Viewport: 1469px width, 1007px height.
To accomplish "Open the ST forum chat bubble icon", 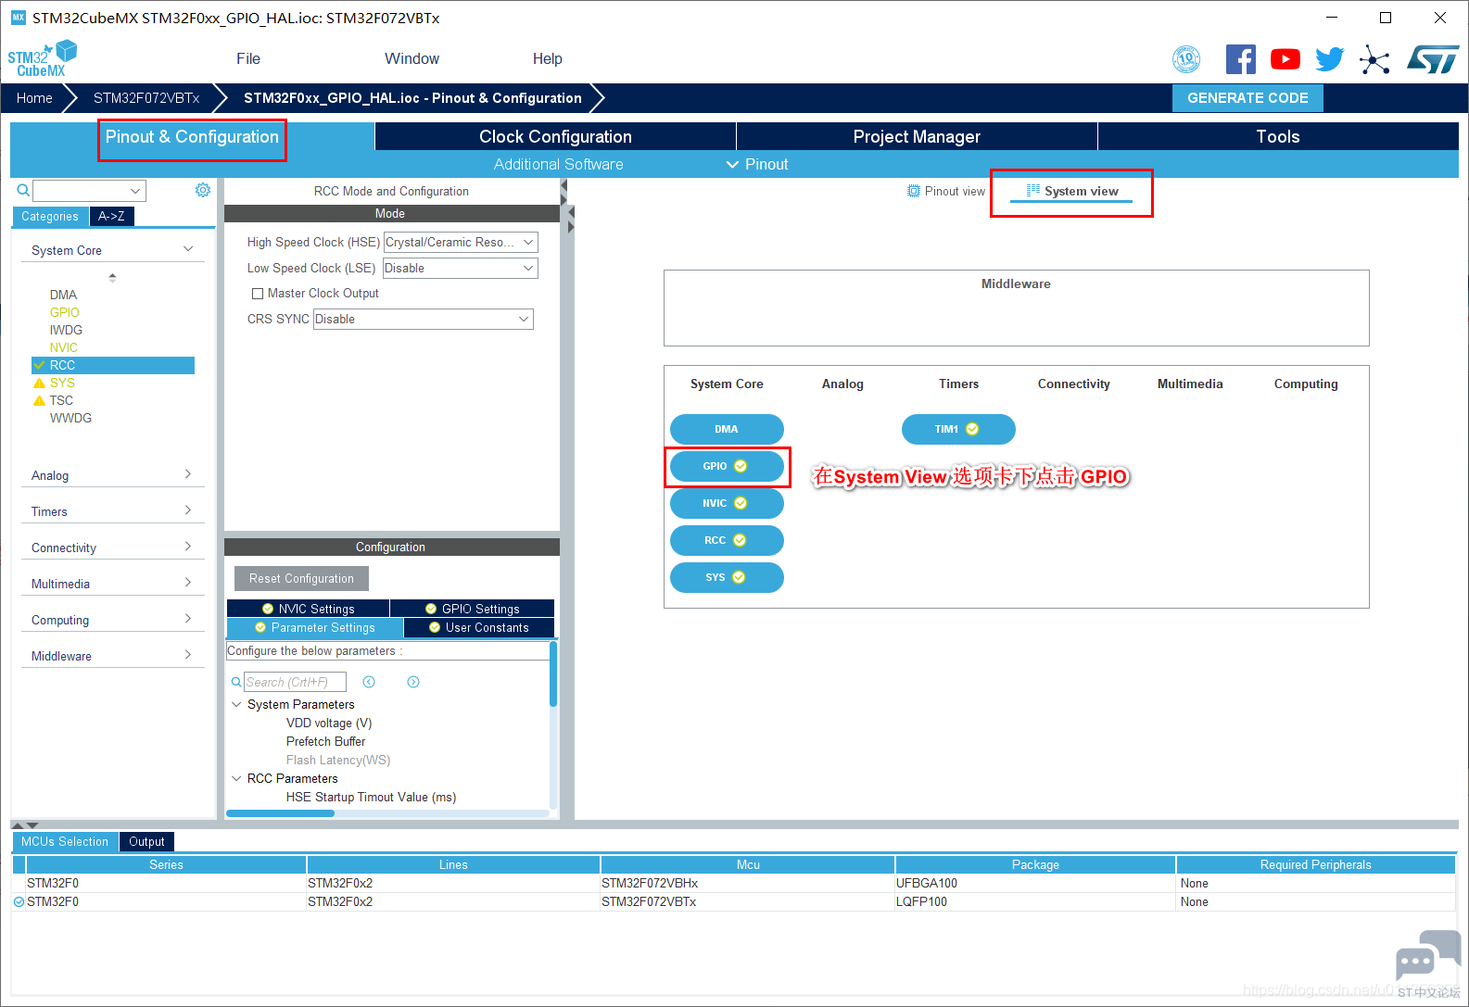I will coord(1427,957).
